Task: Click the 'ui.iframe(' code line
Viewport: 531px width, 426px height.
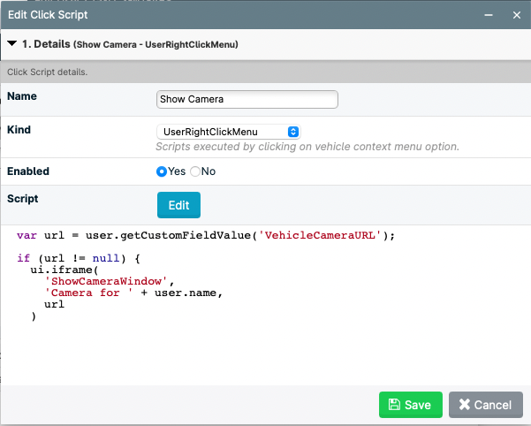Action: coord(64,270)
